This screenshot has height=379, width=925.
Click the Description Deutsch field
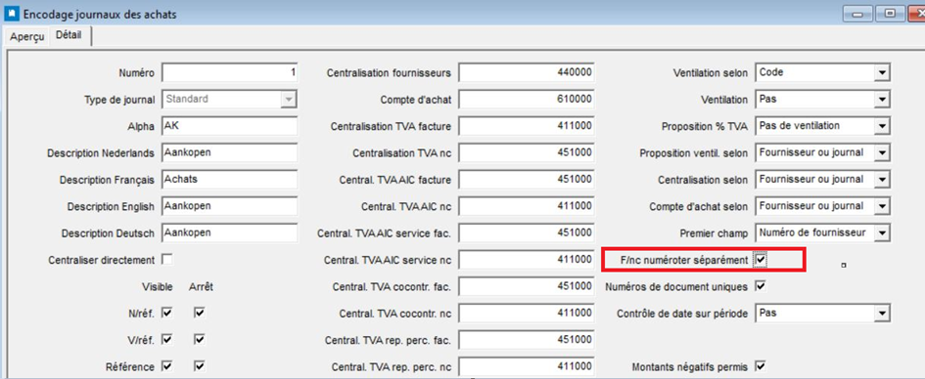click(229, 233)
